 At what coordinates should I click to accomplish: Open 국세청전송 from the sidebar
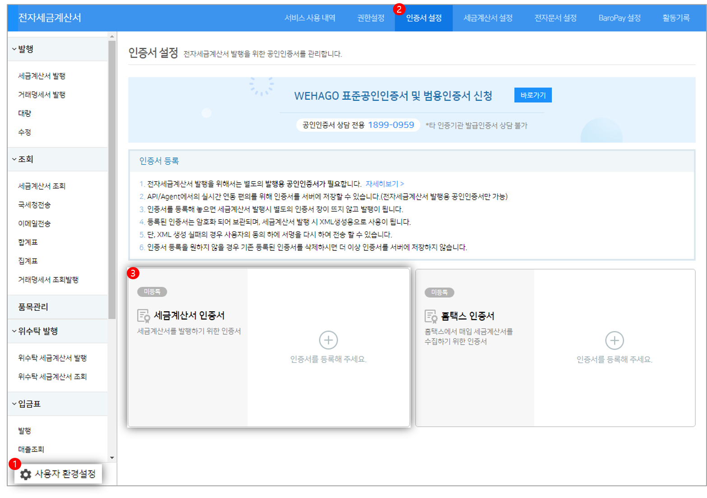coord(34,205)
